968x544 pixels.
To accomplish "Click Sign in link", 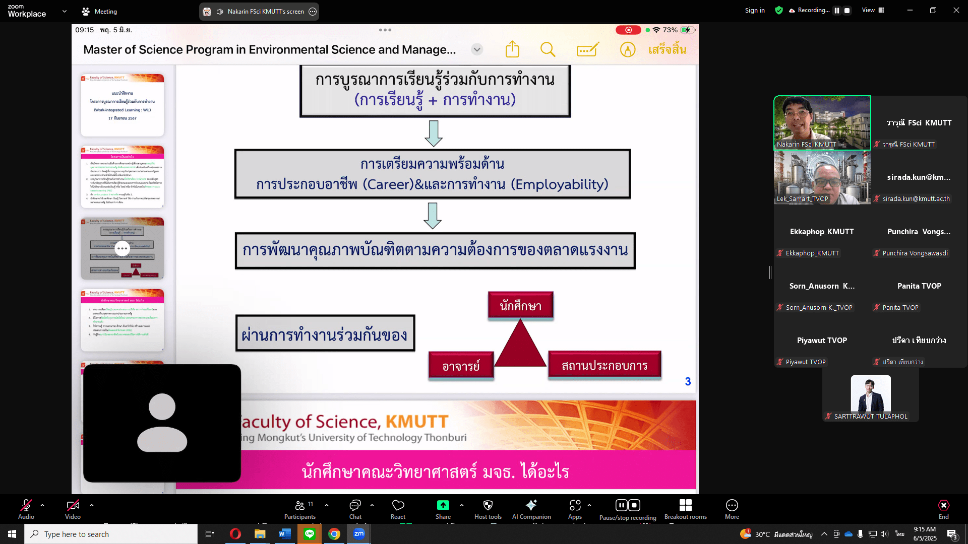I will pos(755,11).
